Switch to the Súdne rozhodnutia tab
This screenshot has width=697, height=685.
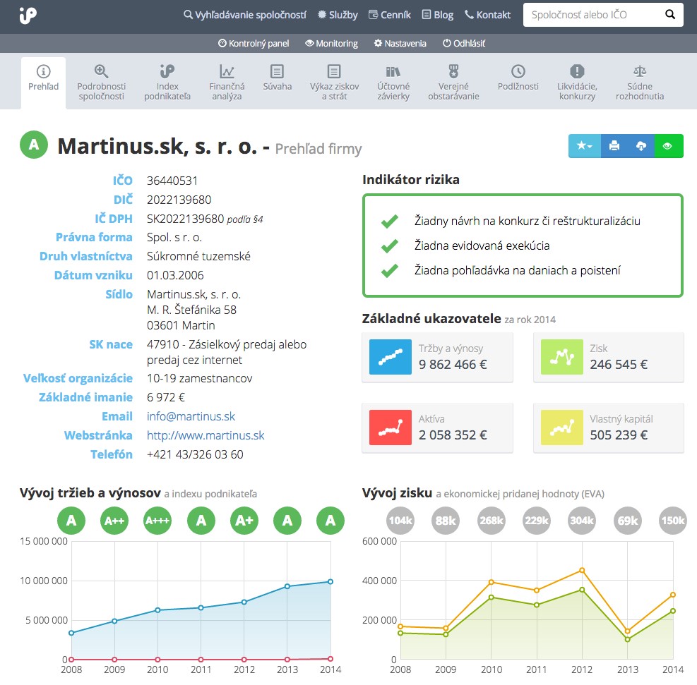(640, 83)
